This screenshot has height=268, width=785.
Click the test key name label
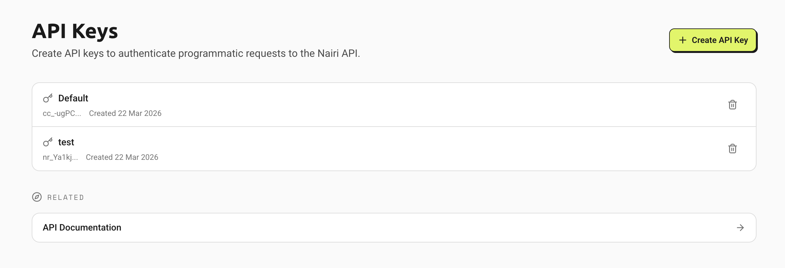click(x=66, y=142)
